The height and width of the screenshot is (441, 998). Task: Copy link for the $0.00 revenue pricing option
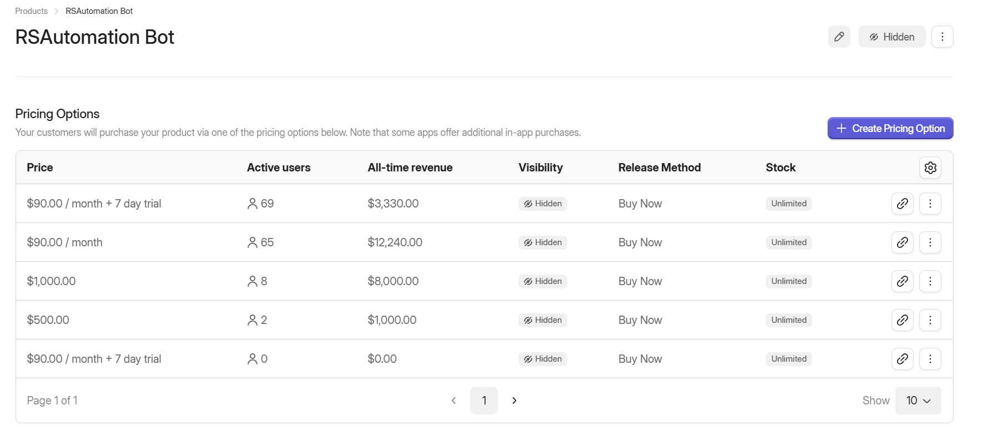[x=902, y=359]
